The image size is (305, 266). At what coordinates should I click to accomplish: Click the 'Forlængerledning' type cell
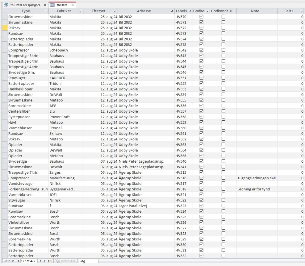tap(28, 189)
